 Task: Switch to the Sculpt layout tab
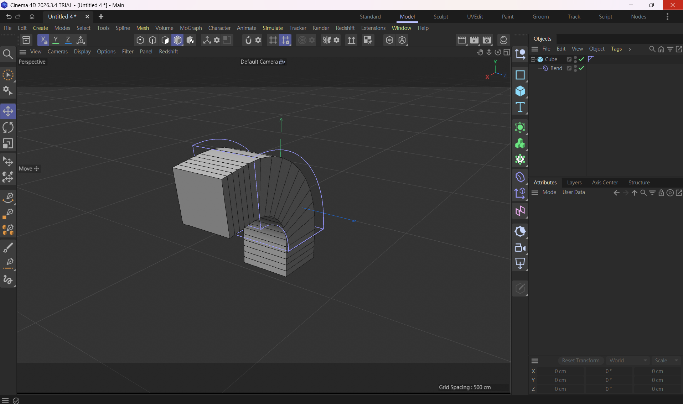[x=441, y=17]
